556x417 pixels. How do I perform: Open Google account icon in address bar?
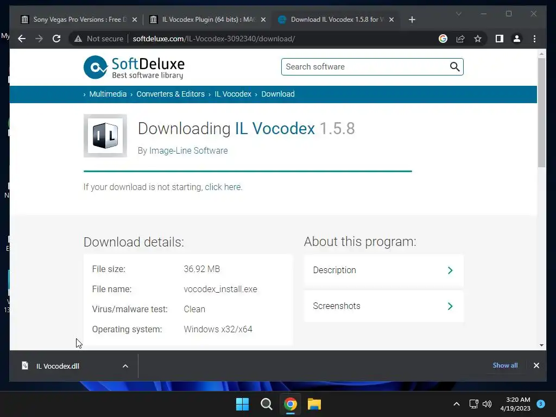tap(443, 39)
